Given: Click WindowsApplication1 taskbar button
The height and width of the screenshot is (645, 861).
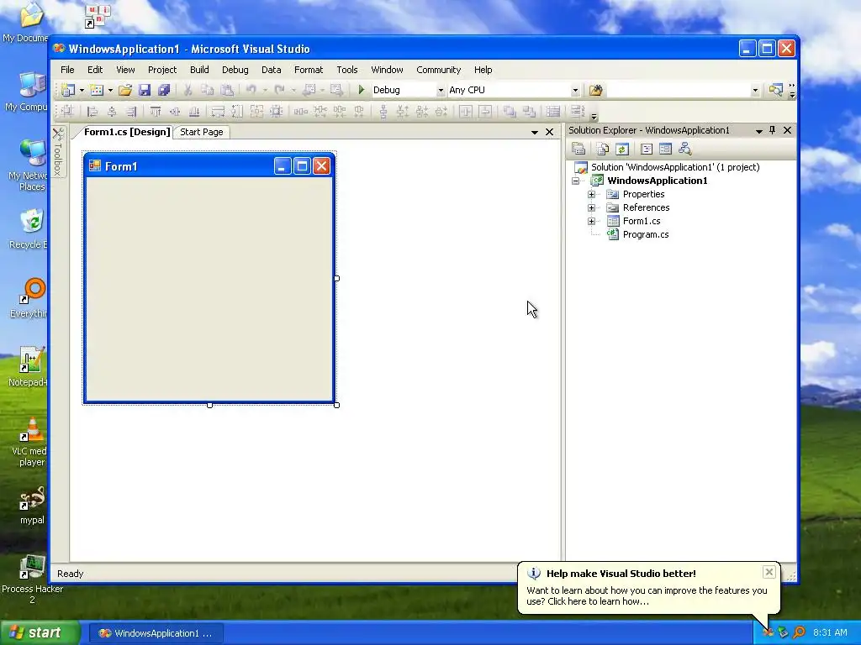Looking at the screenshot, I should [156, 633].
